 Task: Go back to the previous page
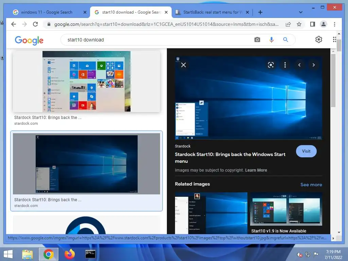[x=14, y=24]
